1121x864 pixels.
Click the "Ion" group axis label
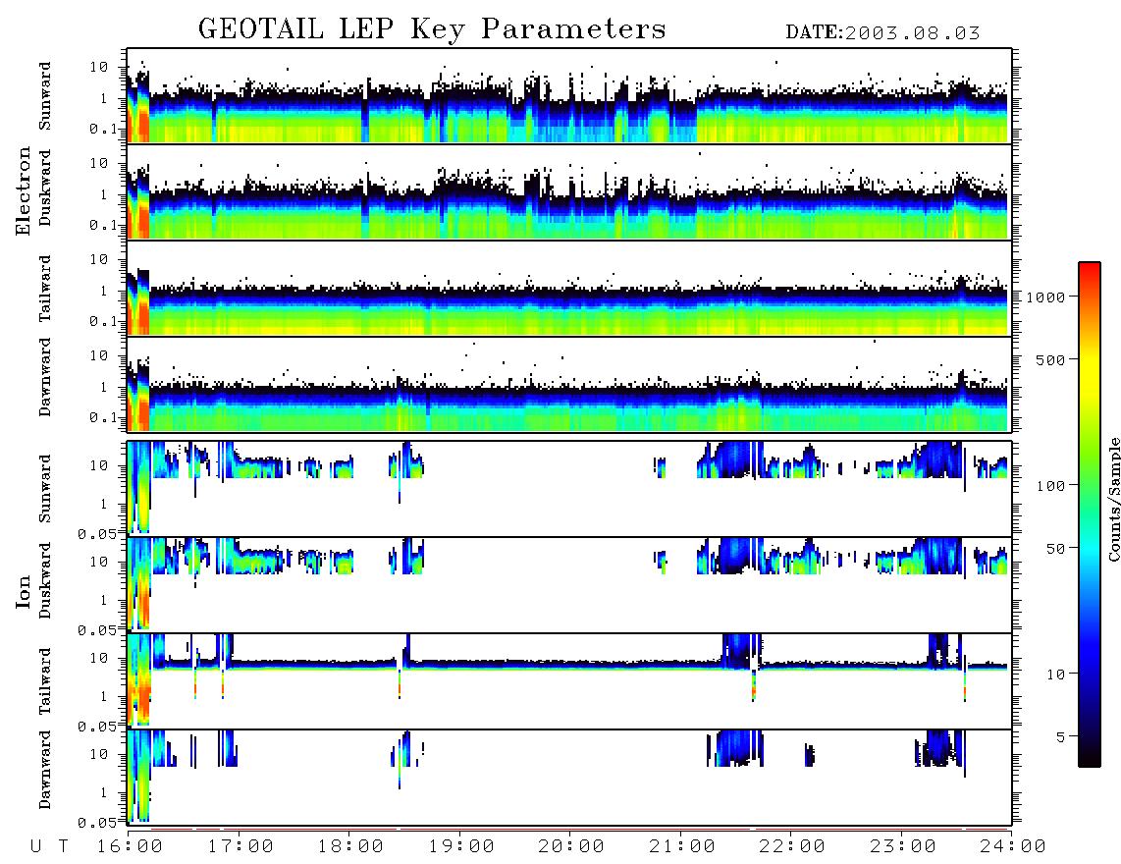tap(24, 591)
